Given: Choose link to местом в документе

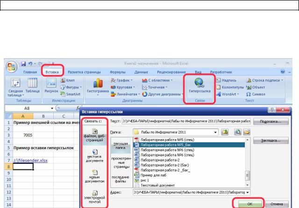Looking at the screenshot, I should [95, 156].
